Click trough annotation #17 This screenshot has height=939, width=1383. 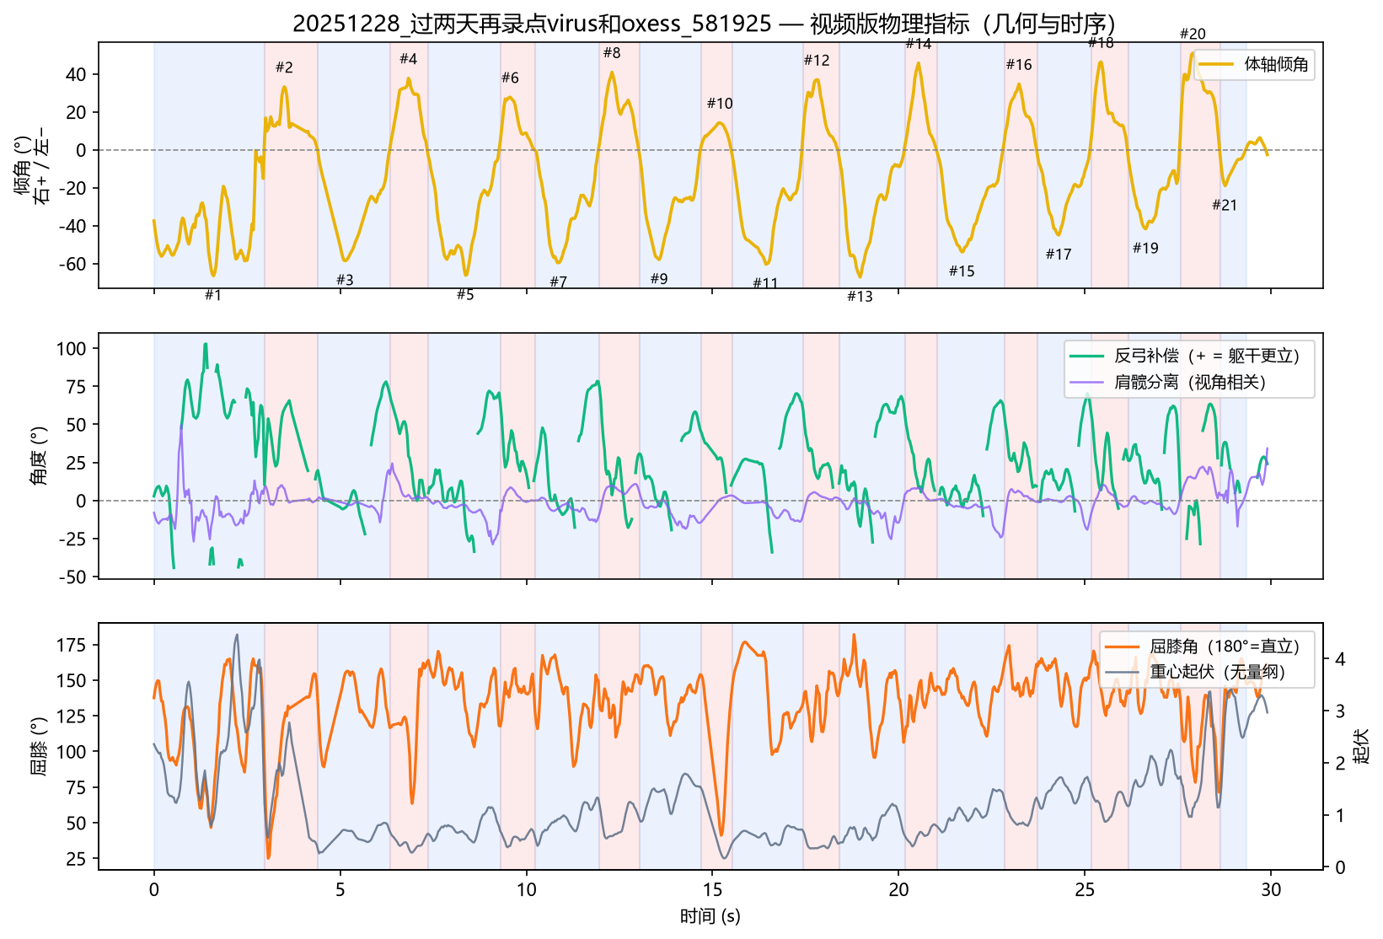point(1059,254)
